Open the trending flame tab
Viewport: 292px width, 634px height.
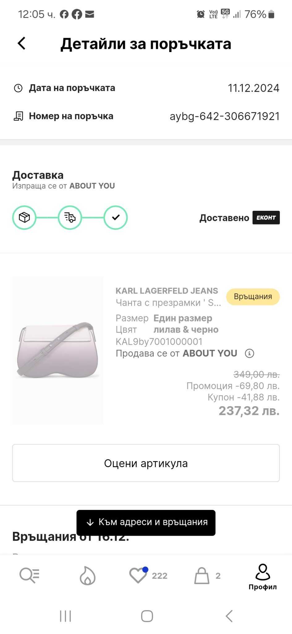point(87,575)
